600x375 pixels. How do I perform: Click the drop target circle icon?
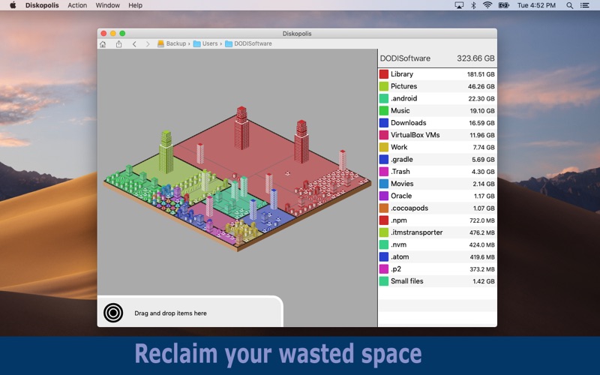[x=113, y=313]
